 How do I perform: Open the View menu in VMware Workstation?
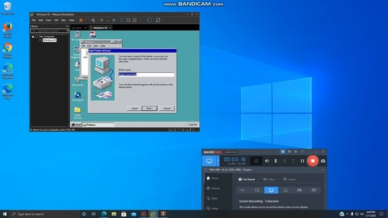click(48, 20)
